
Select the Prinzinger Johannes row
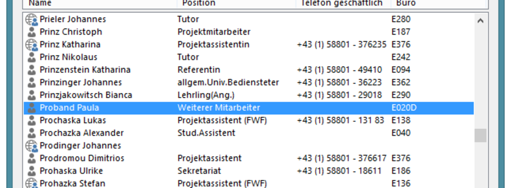coord(249,82)
